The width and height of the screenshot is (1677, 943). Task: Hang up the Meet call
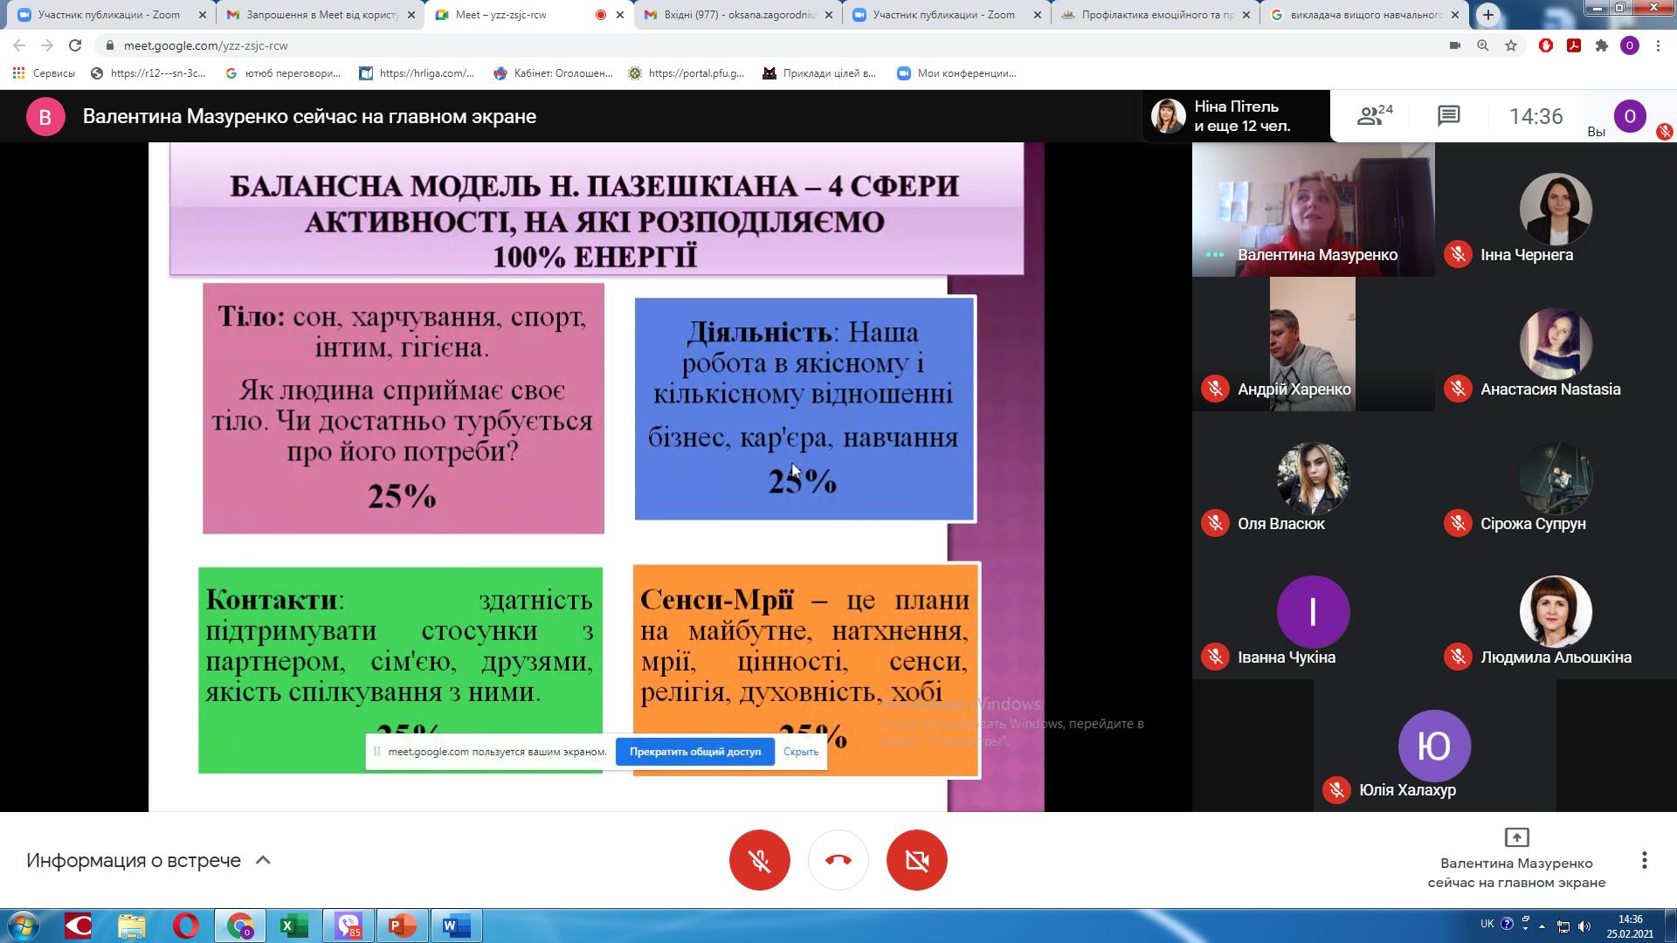point(838,860)
